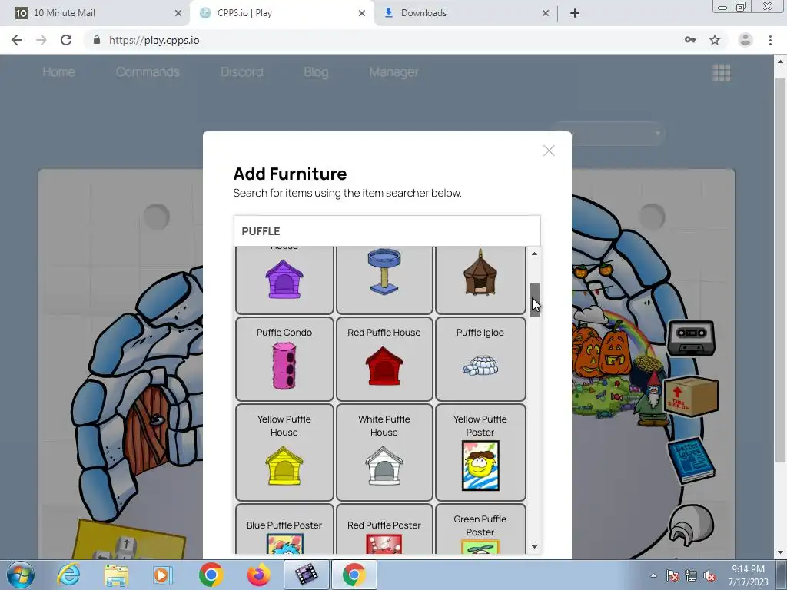Click the brown puffle tent icon
This screenshot has width=787, height=590.
(x=480, y=272)
